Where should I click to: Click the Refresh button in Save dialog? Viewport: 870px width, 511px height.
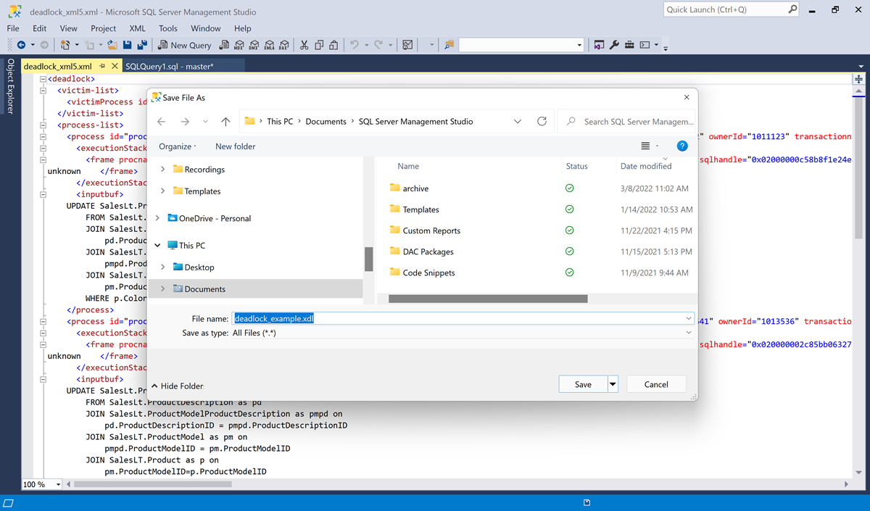point(542,122)
